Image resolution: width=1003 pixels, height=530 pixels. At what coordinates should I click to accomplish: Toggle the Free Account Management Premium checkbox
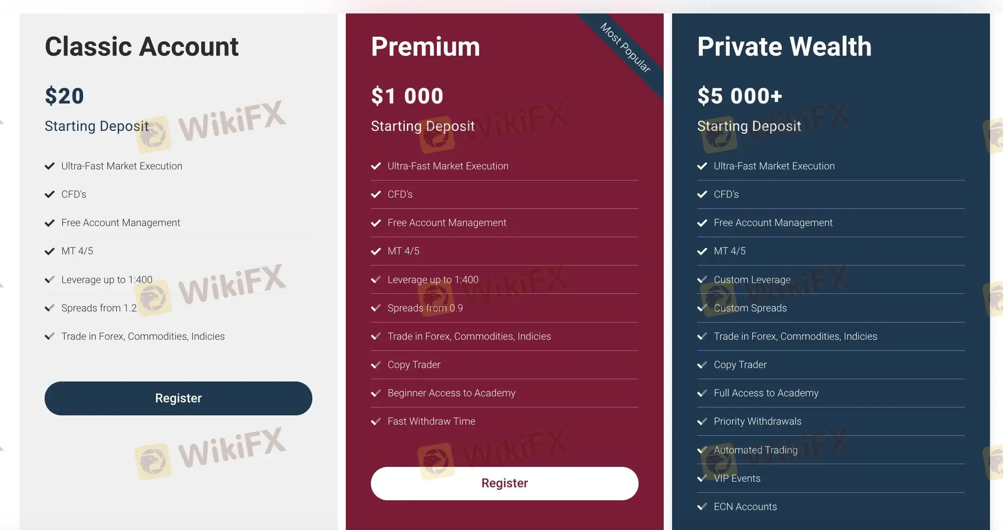coord(376,222)
